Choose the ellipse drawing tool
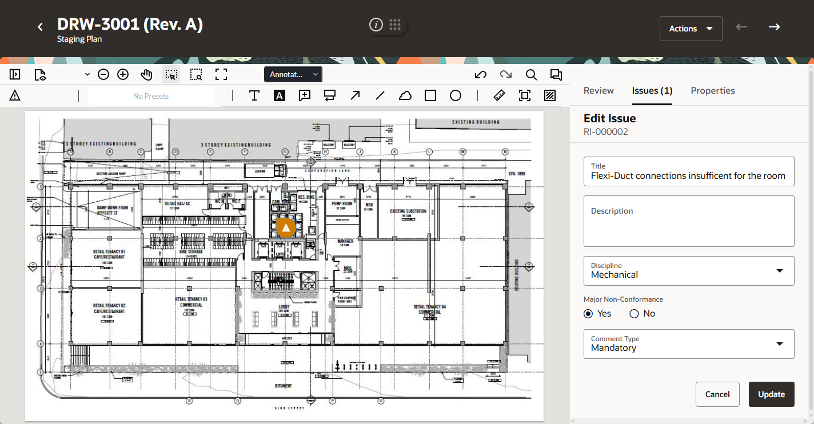 click(x=456, y=95)
